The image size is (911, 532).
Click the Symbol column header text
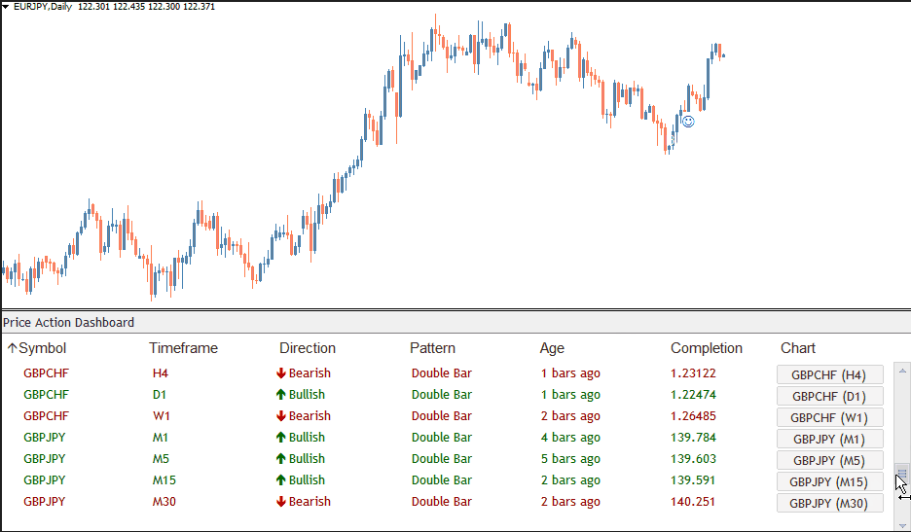(43, 348)
